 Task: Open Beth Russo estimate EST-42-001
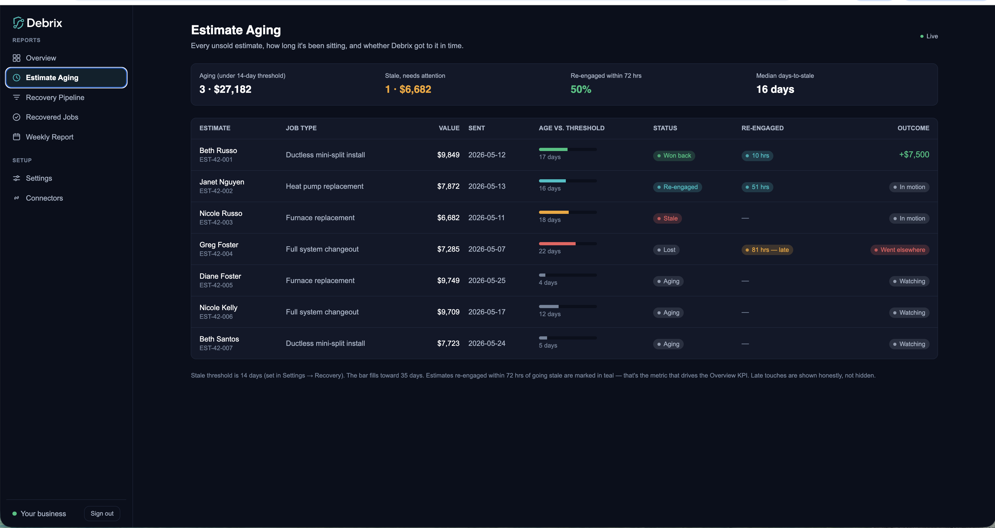(x=564, y=155)
